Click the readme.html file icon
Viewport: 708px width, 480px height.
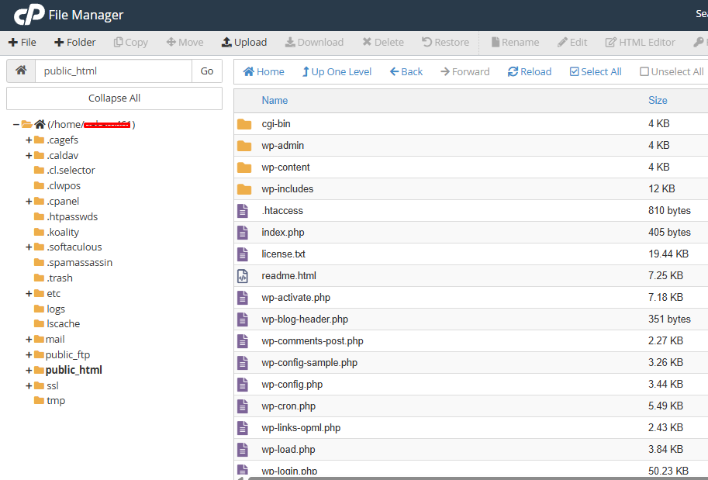[x=243, y=275]
